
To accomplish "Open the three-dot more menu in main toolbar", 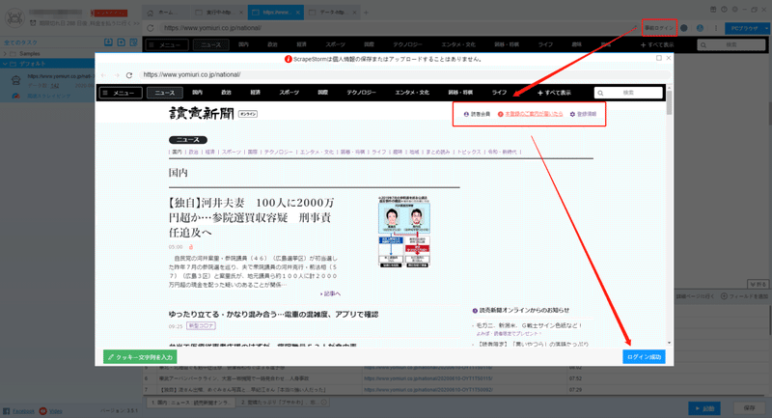I will pos(716,28).
